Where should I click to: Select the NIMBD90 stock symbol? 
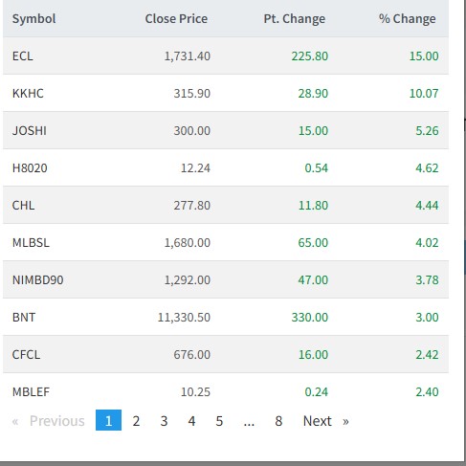pos(37,280)
